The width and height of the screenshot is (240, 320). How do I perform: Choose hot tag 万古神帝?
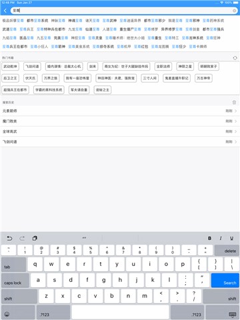click(x=203, y=78)
